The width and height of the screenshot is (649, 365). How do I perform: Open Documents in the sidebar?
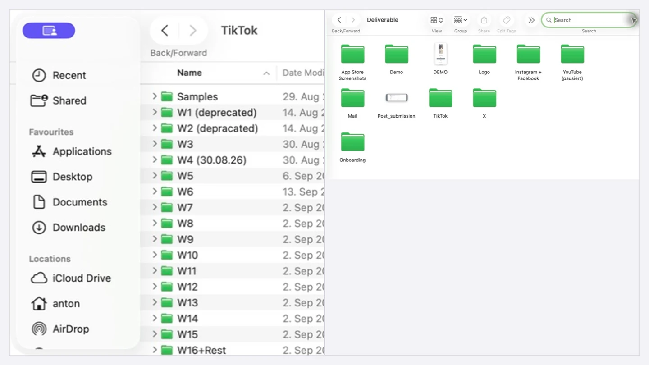click(x=70, y=202)
